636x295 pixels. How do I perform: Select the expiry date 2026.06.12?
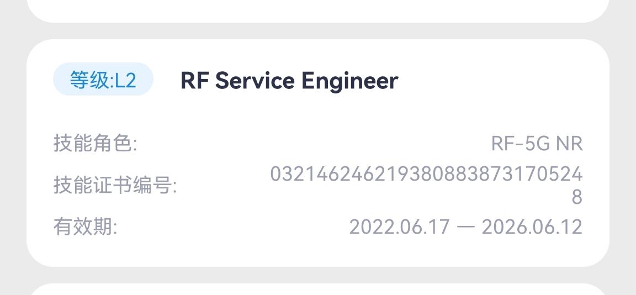click(532, 226)
